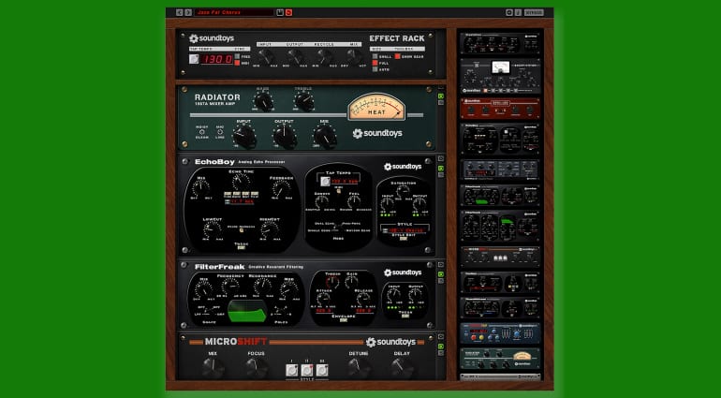Select MicroShift style III button
Image resolution: width=721 pixels, height=398 pixels.
321,370
